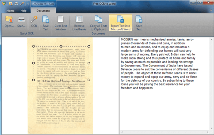Click quick access OCR wand in title bar
This screenshot has height=135, width=214.
coord(22,3)
